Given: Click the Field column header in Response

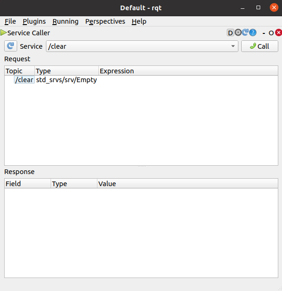Looking at the screenshot, I should tap(27, 184).
